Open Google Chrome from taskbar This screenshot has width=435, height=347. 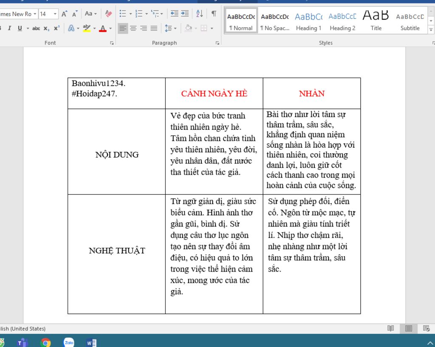tap(45, 343)
